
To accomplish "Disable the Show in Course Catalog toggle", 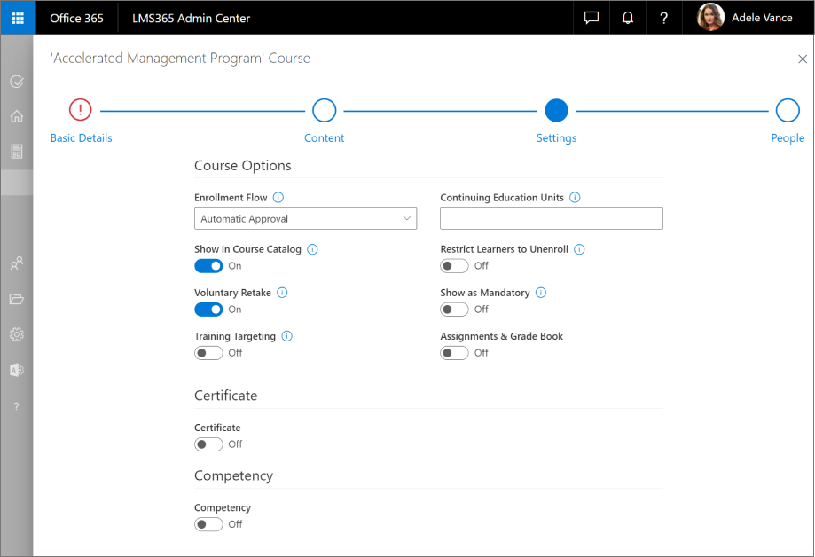I will [x=208, y=266].
